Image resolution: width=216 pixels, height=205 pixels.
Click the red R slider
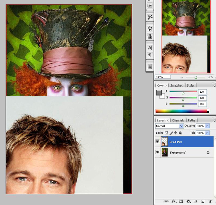coord(183,91)
